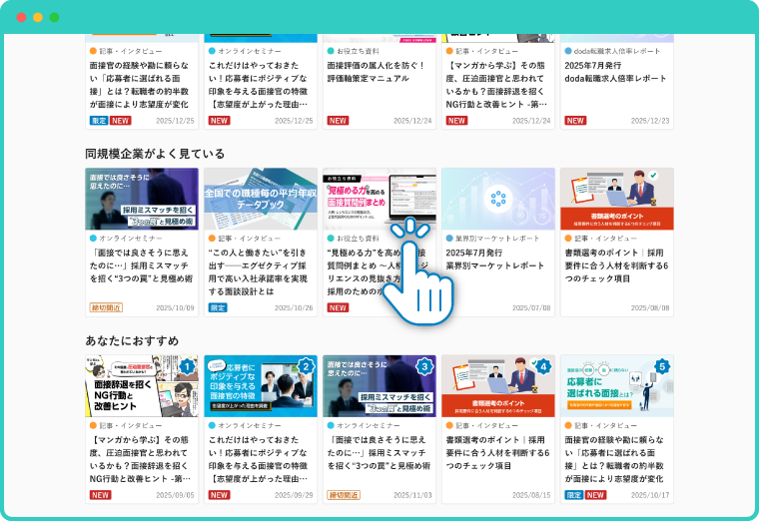Click the 締切間近 badge dated 2025/10/09
The image size is (759, 521).
click(x=106, y=308)
